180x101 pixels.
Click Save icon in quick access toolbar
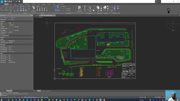coord(9,1)
